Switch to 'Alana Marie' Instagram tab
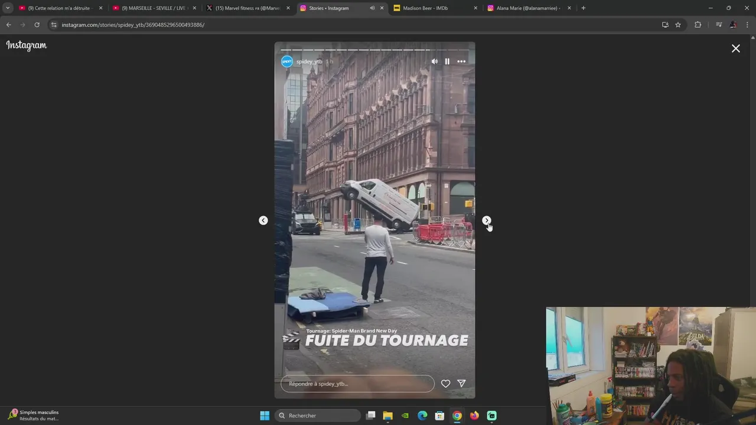 tap(527, 8)
